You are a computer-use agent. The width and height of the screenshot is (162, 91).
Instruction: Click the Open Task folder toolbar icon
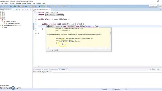point(33,6)
